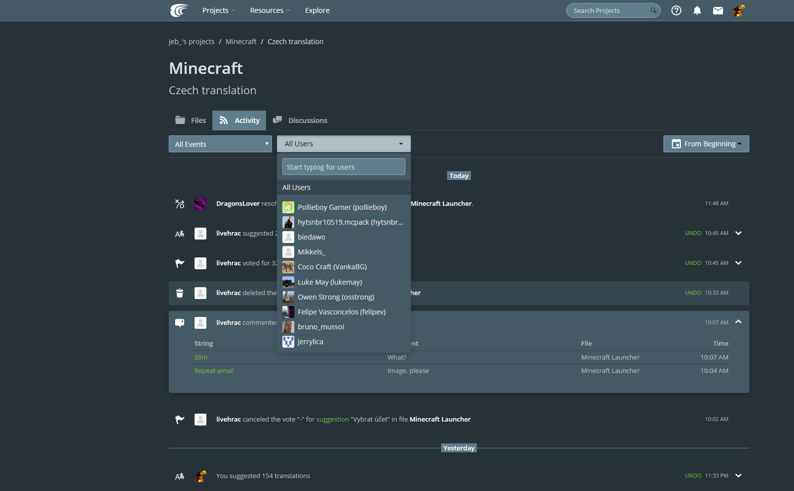Click the Start typing for users field
Image resolution: width=794 pixels, height=491 pixels.
click(x=344, y=167)
